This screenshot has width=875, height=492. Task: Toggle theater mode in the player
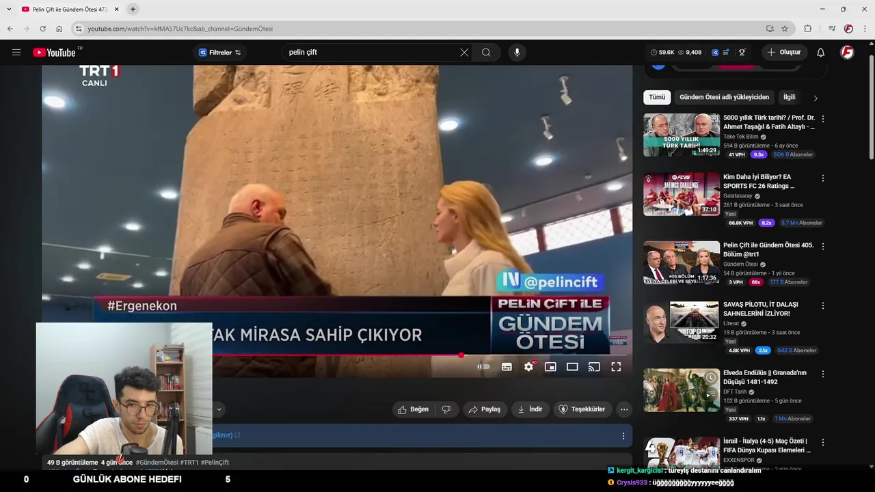572,367
